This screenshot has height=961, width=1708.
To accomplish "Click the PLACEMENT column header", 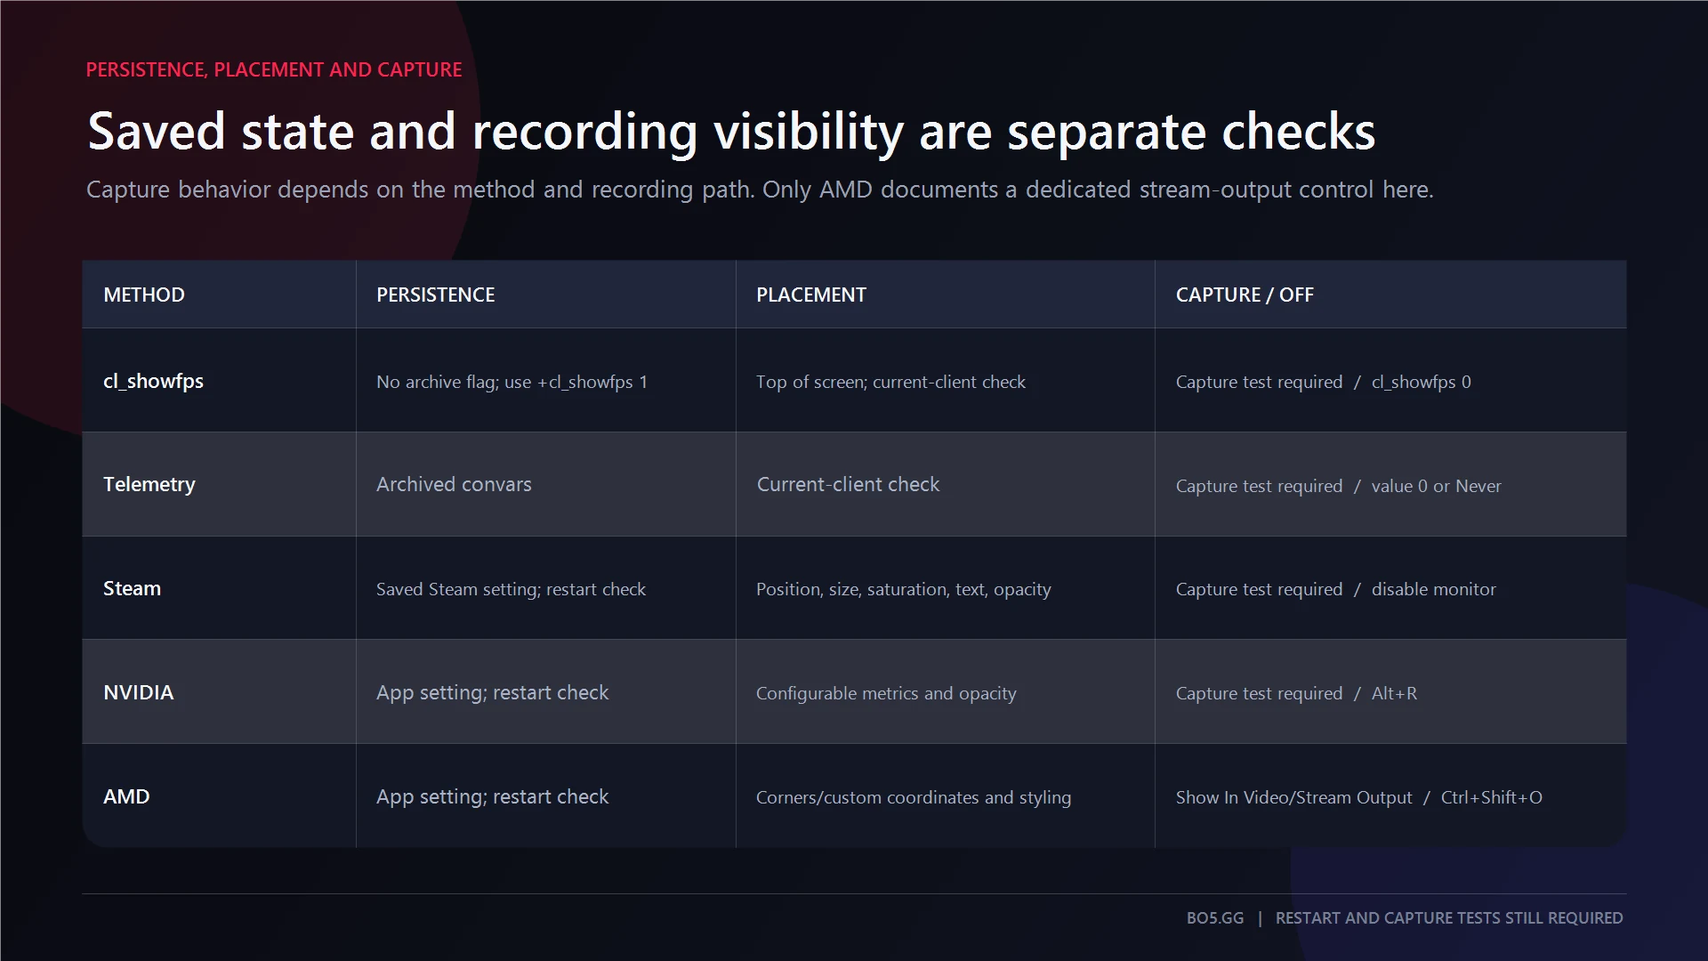I will (810, 295).
